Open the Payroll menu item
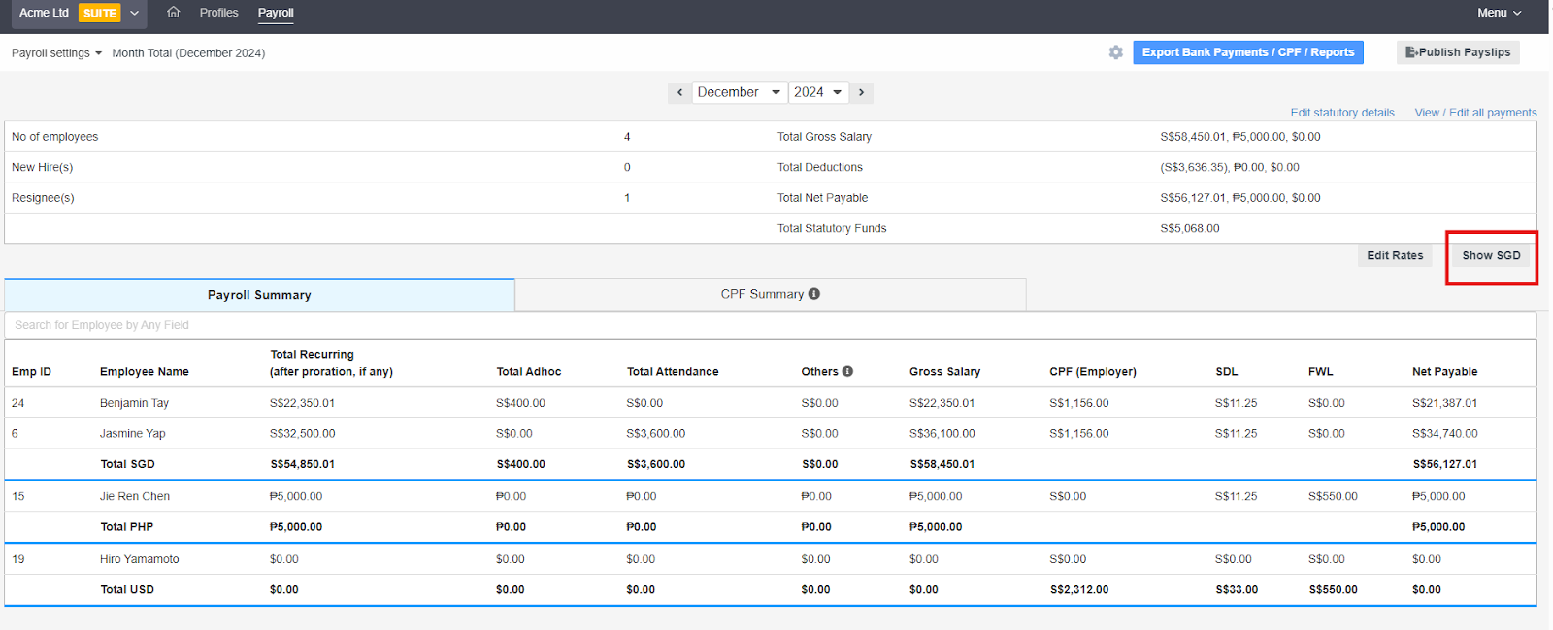The height and width of the screenshot is (630, 1553). (x=276, y=13)
